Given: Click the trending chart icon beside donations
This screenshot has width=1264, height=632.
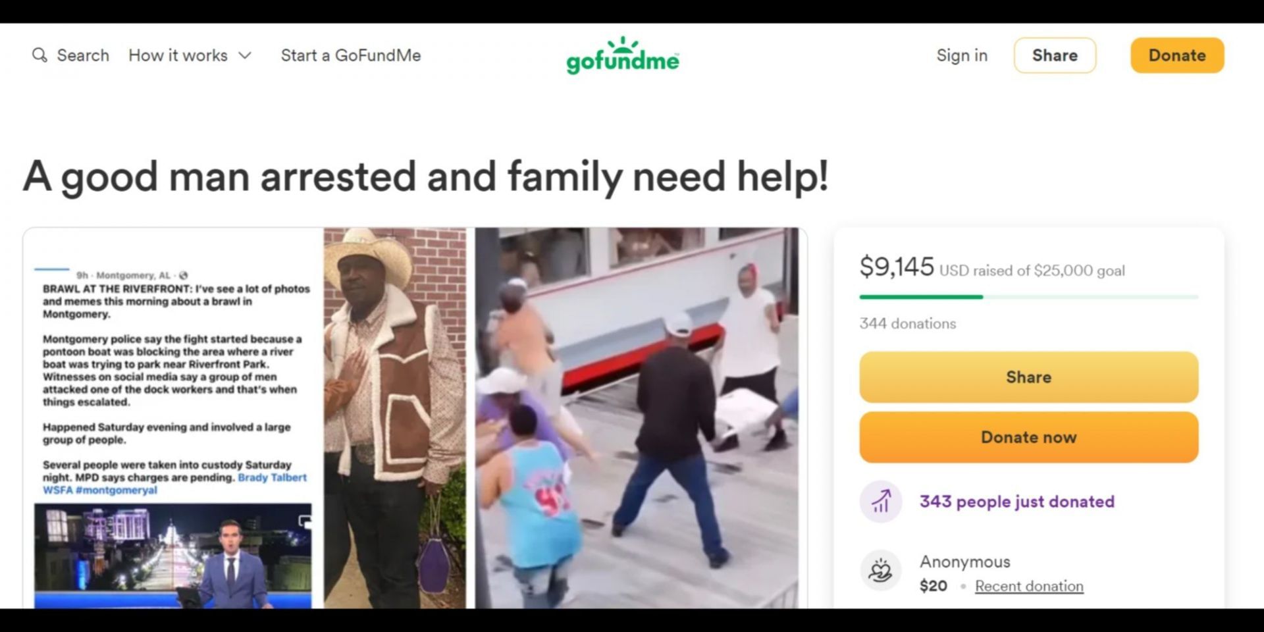Looking at the screenshot, I should pos(880,502).
